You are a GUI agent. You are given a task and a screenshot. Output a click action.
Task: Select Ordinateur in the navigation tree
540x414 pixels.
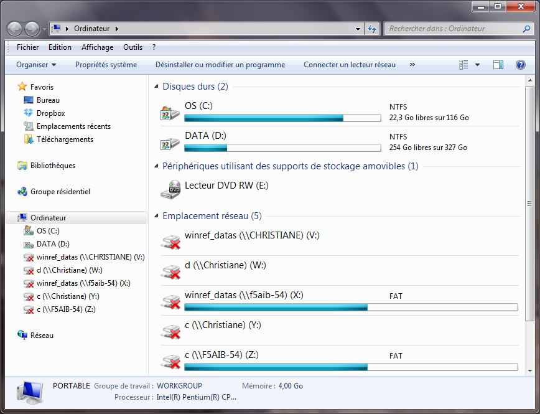click(77, 217)
